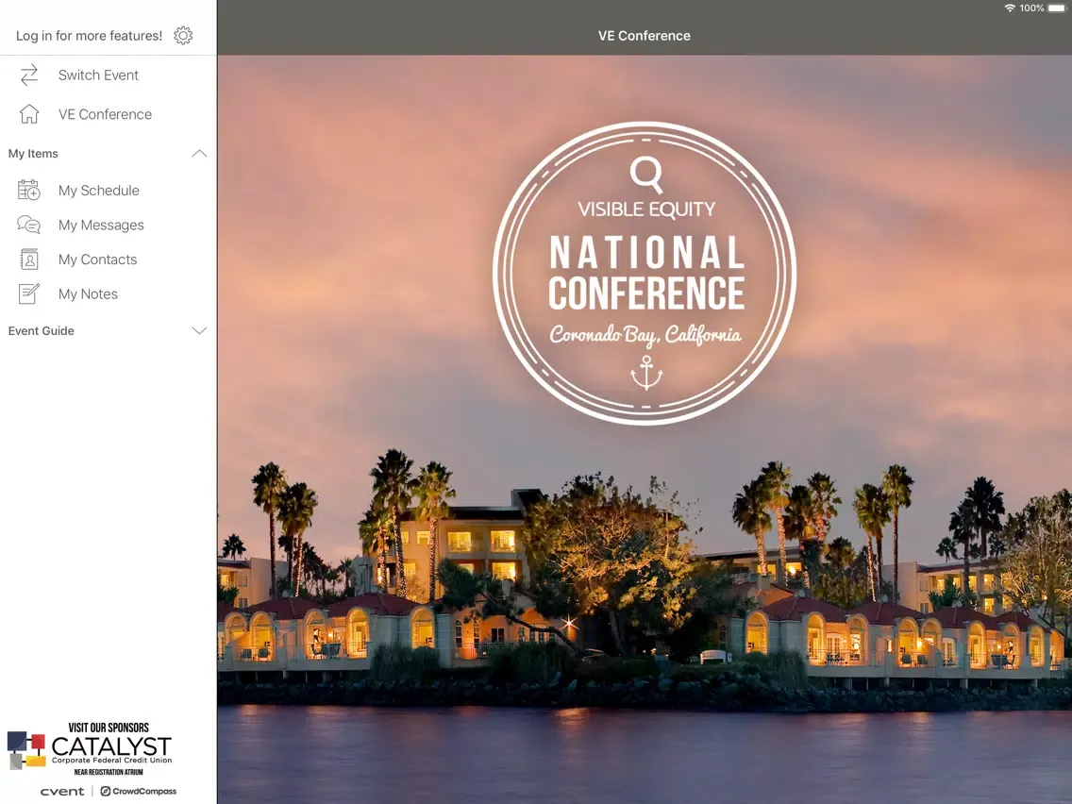Image resolution: width=1072 pixels, height=804 pixels.
Task: Go to VE Conference home entry
Action: [109, 114]
